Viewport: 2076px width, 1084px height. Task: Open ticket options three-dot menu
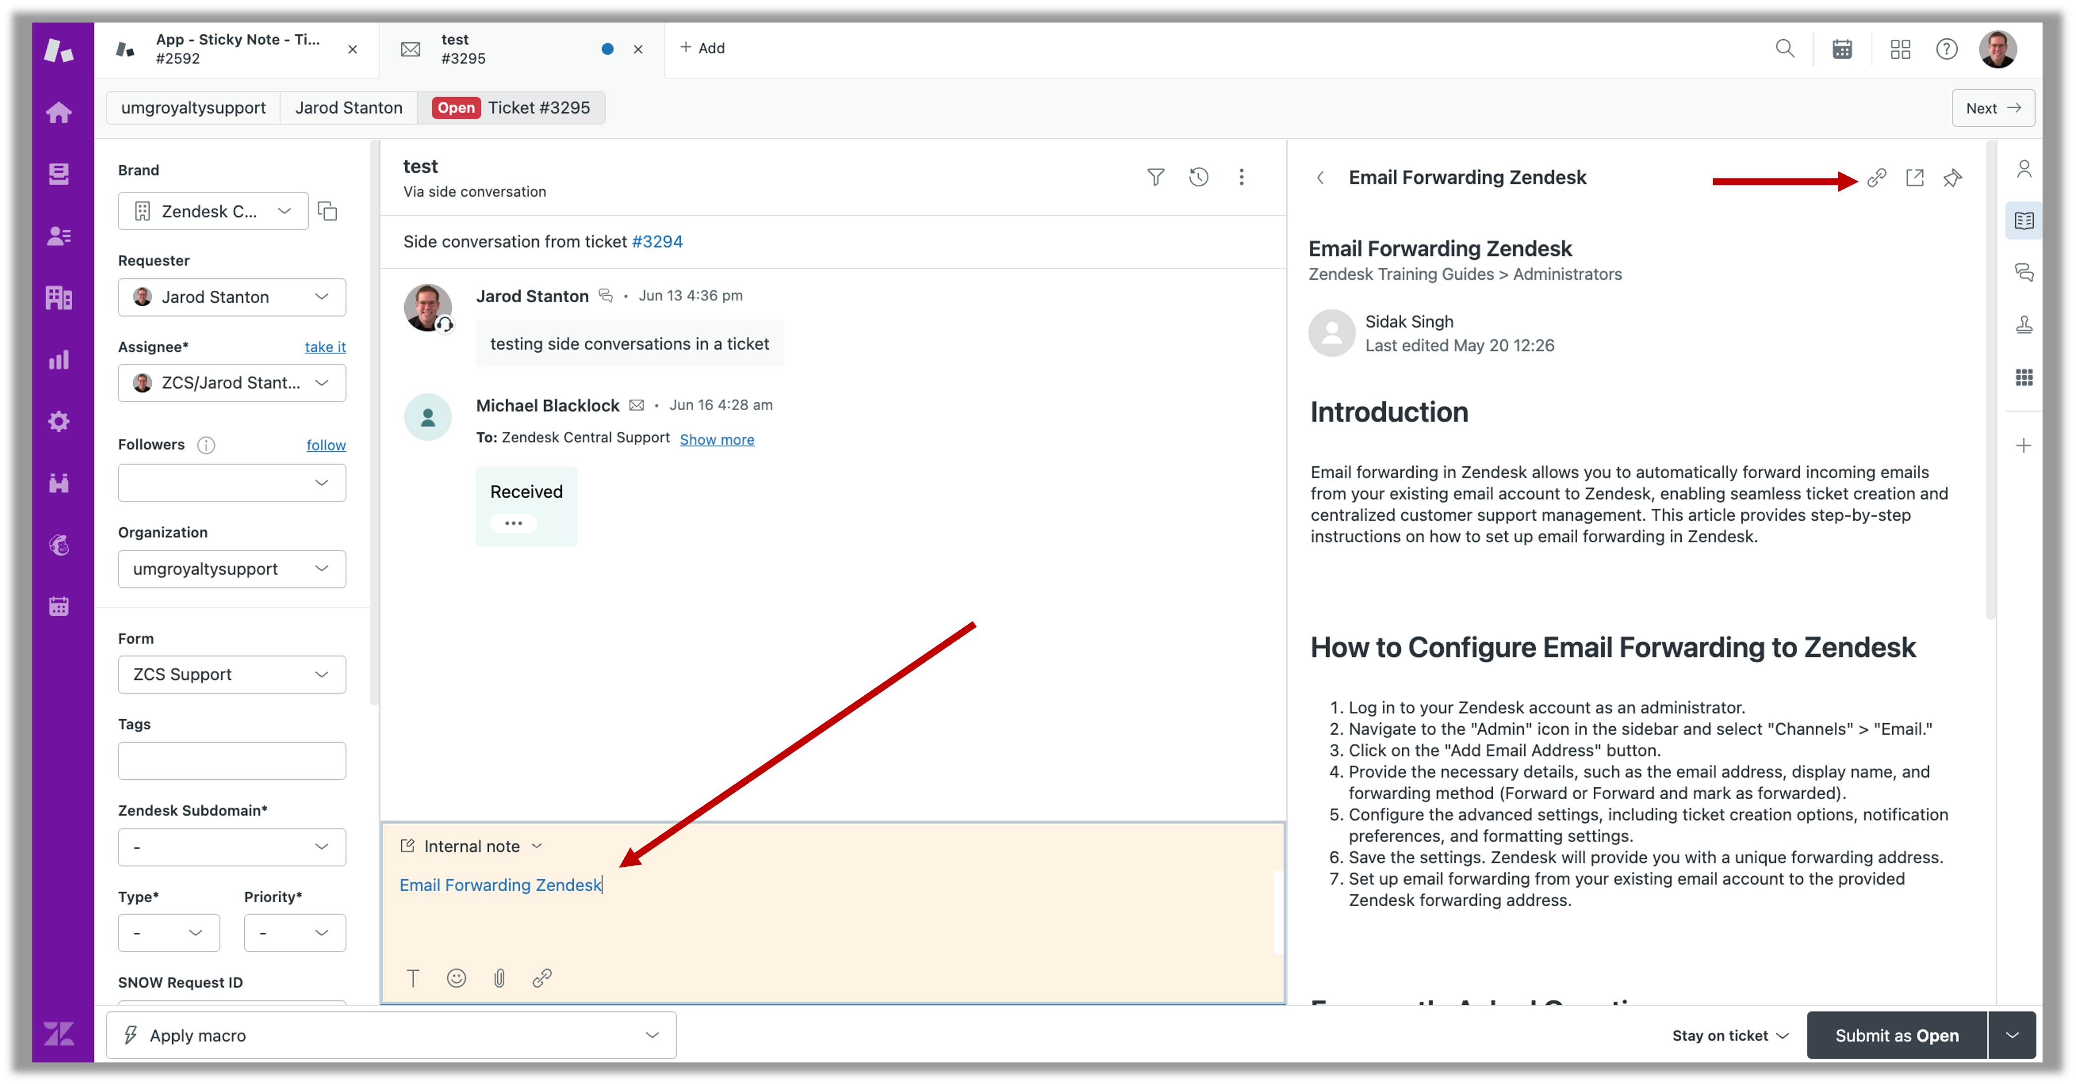pyautogui.click(x=1241, y=176)
